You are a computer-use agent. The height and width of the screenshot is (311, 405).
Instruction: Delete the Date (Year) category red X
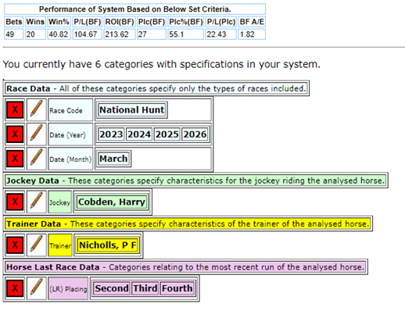pos(15,134)
